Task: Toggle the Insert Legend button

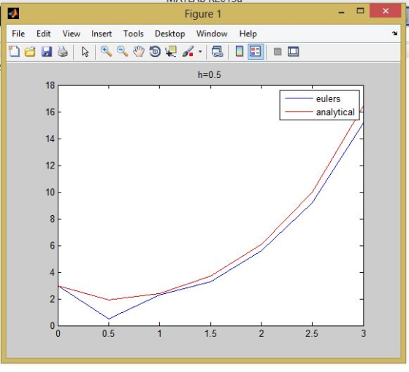Action: click(256, 52)
